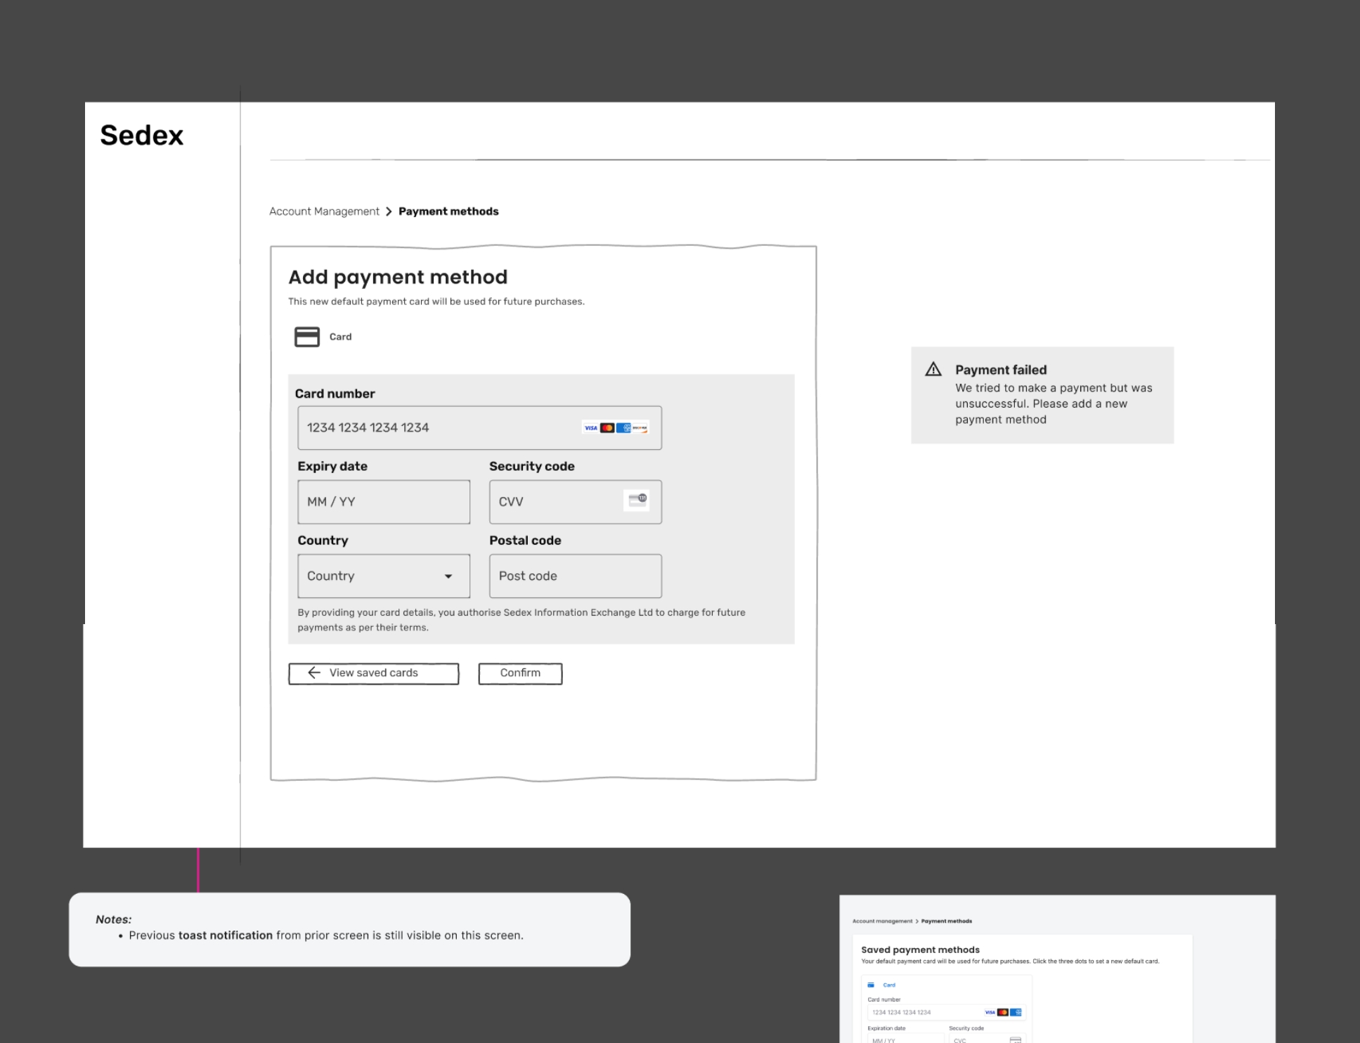Click the large MM / YY expiry date field
1360x1043 pixels.
click(x=383, y=502)
